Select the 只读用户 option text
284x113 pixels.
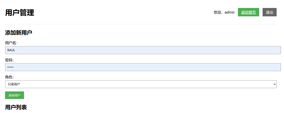point(14,84)
